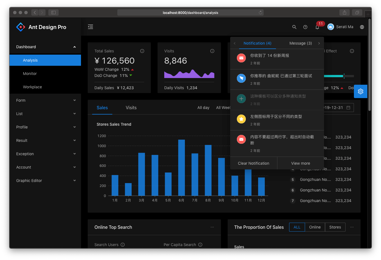The image size is (381, 260).
Task: Collapse the Dashboard sidebar menu
Action: coord(45,47)
